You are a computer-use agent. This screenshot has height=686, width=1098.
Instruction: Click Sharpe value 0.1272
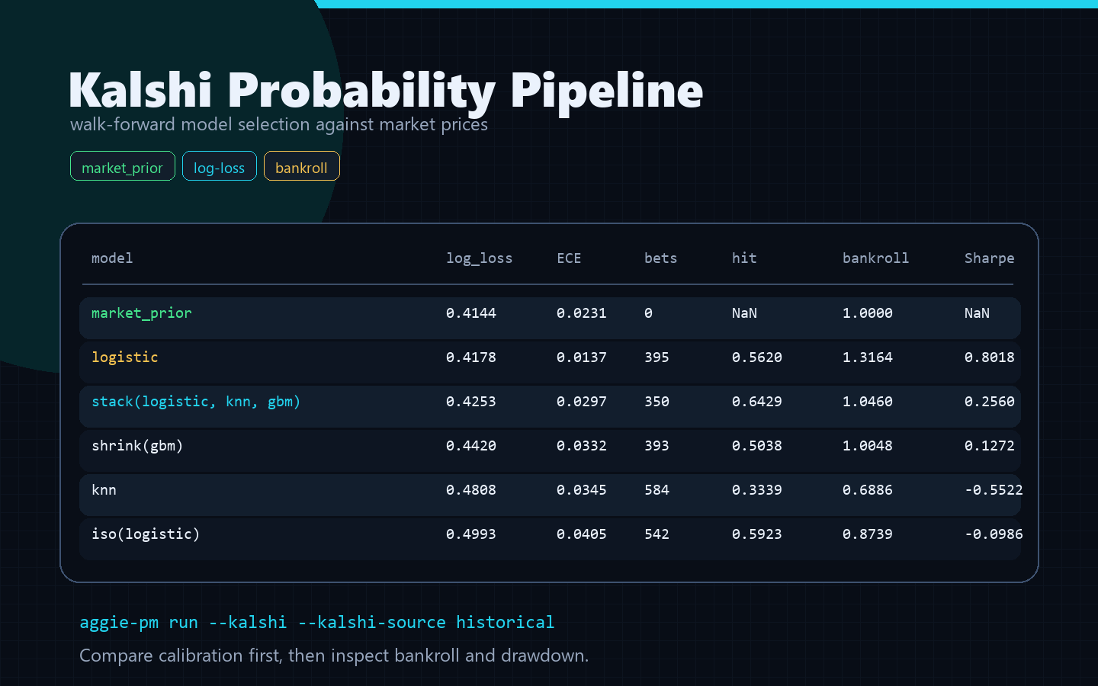coord(990,446)
